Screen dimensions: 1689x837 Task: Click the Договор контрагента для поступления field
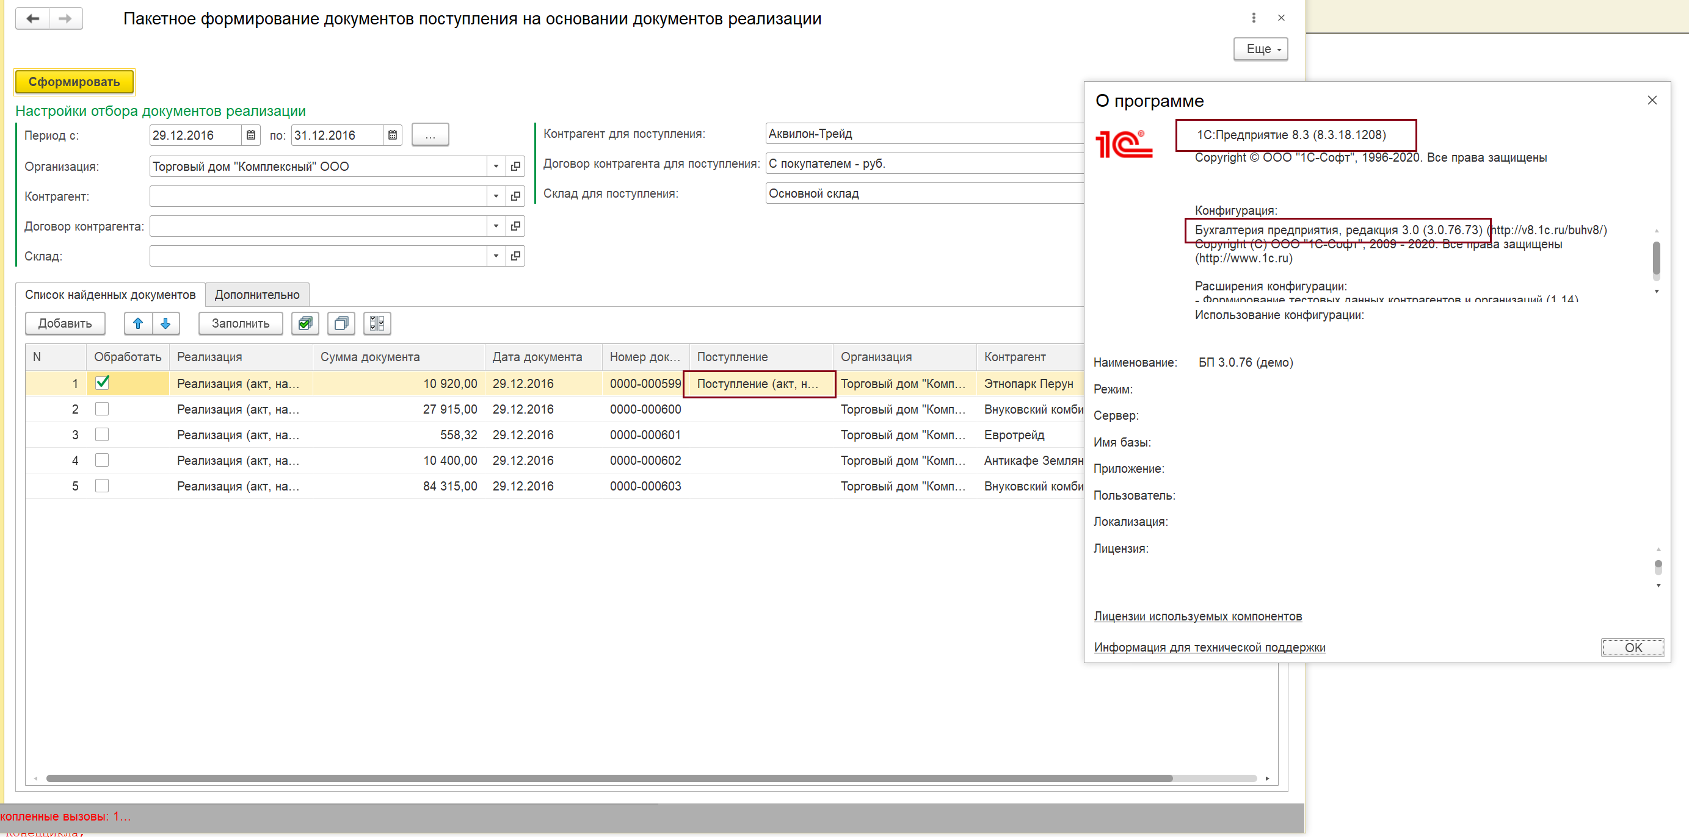coord(924,163)
